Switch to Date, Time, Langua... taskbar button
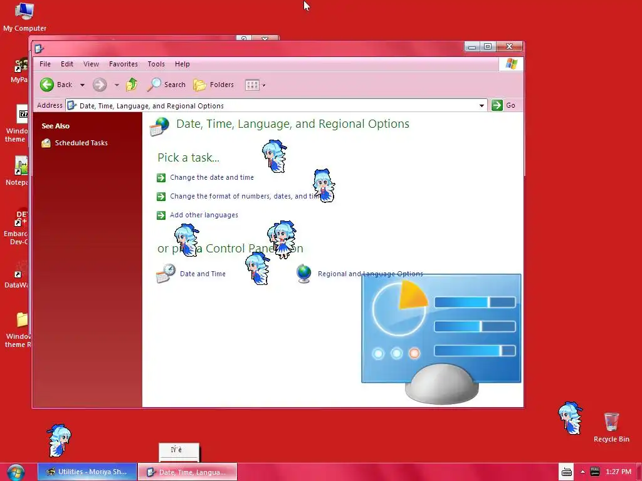The height and width of the screenshot is (481, 642). click(187, 472)
